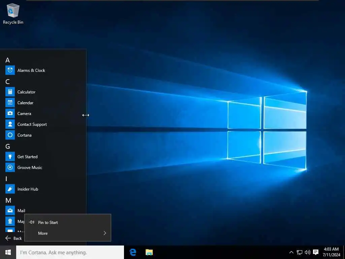Launch Groove Music app icon

point(10,167)
